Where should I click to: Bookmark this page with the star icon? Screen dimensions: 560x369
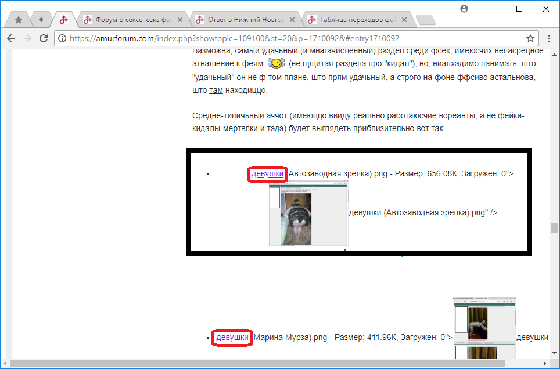[x=530, y=38]
